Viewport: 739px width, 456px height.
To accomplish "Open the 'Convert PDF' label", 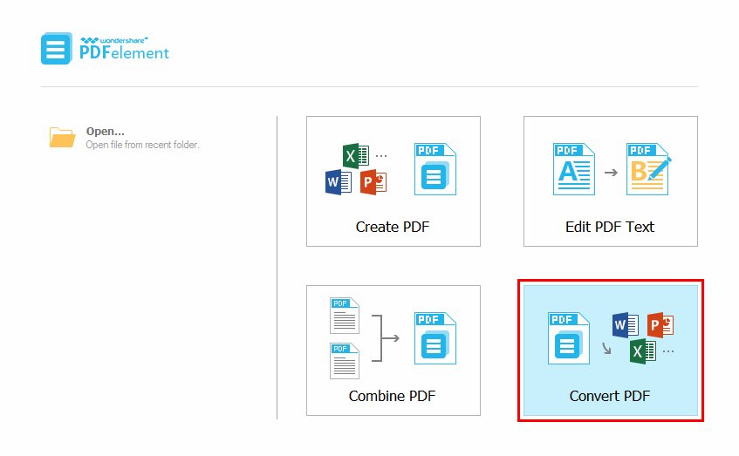I will 610,396.
